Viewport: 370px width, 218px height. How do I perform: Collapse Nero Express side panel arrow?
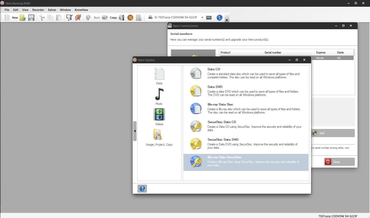135,131
